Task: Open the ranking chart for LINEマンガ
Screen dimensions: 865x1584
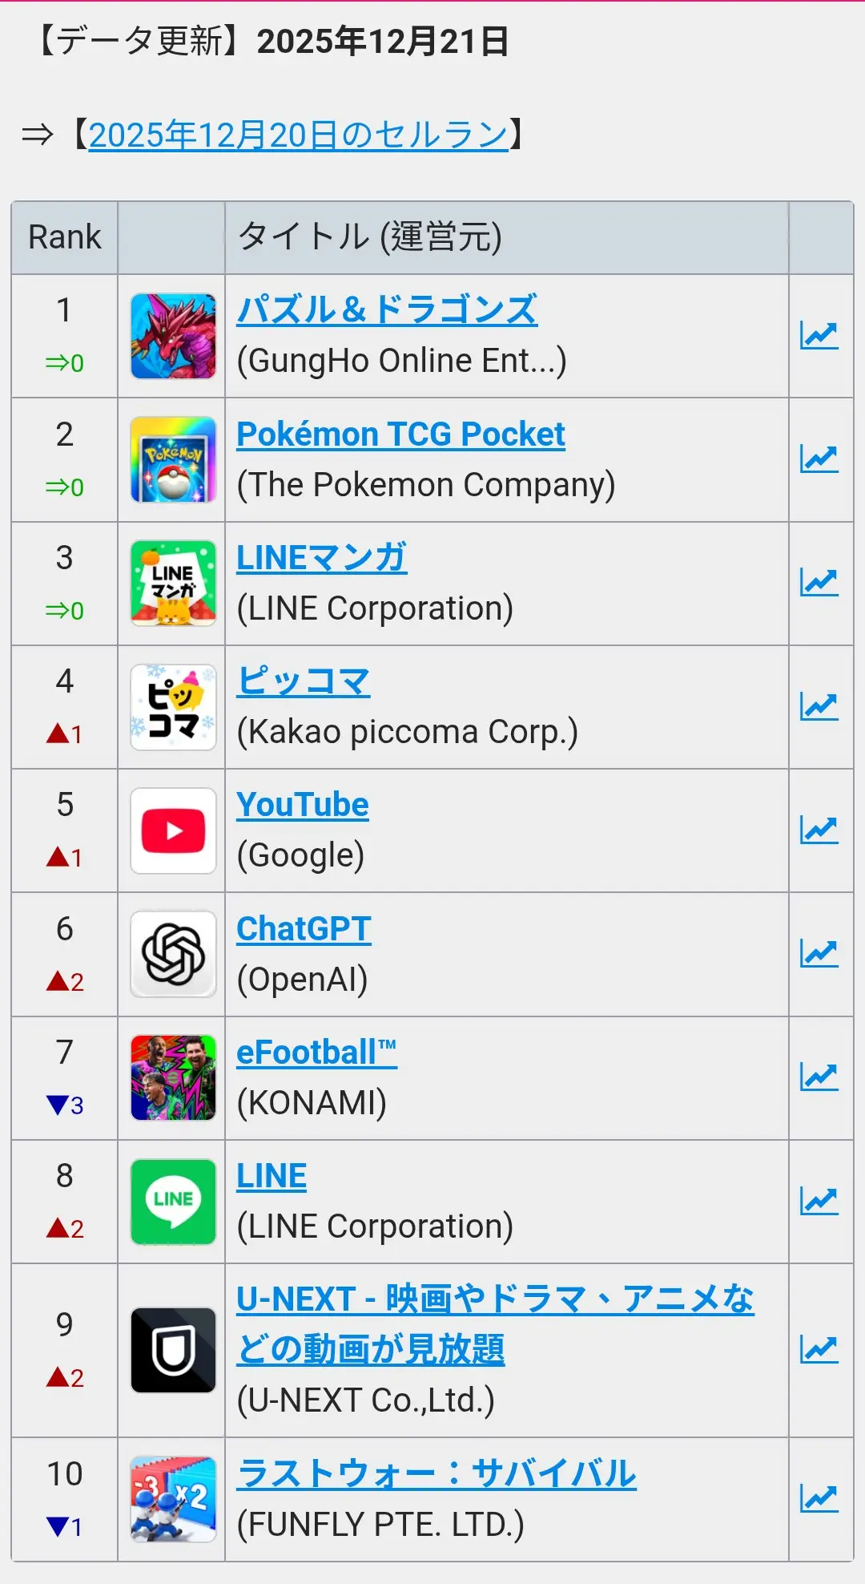Action: pyautogui.click(x=819, y=583)
